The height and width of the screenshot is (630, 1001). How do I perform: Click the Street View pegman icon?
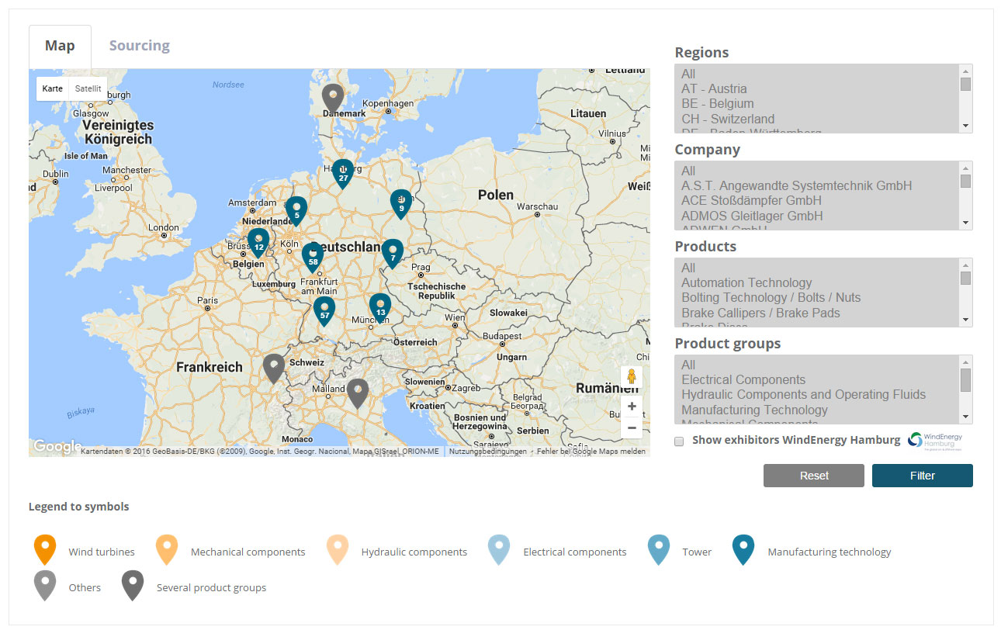[x=632, y=377]
